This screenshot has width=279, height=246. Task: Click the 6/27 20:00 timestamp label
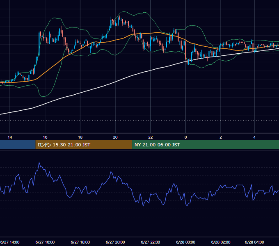(115, 242)
